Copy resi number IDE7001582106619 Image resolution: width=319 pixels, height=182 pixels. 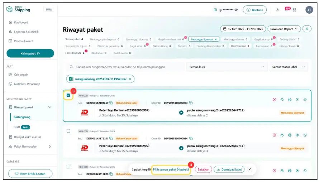111,103
